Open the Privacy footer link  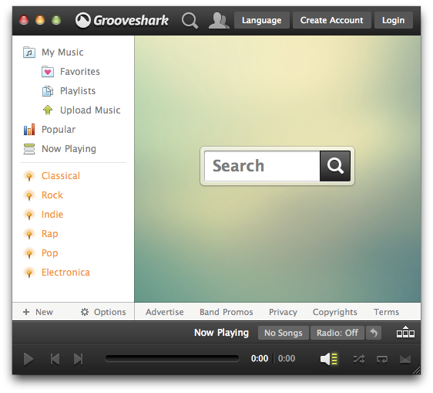(283, 312)
